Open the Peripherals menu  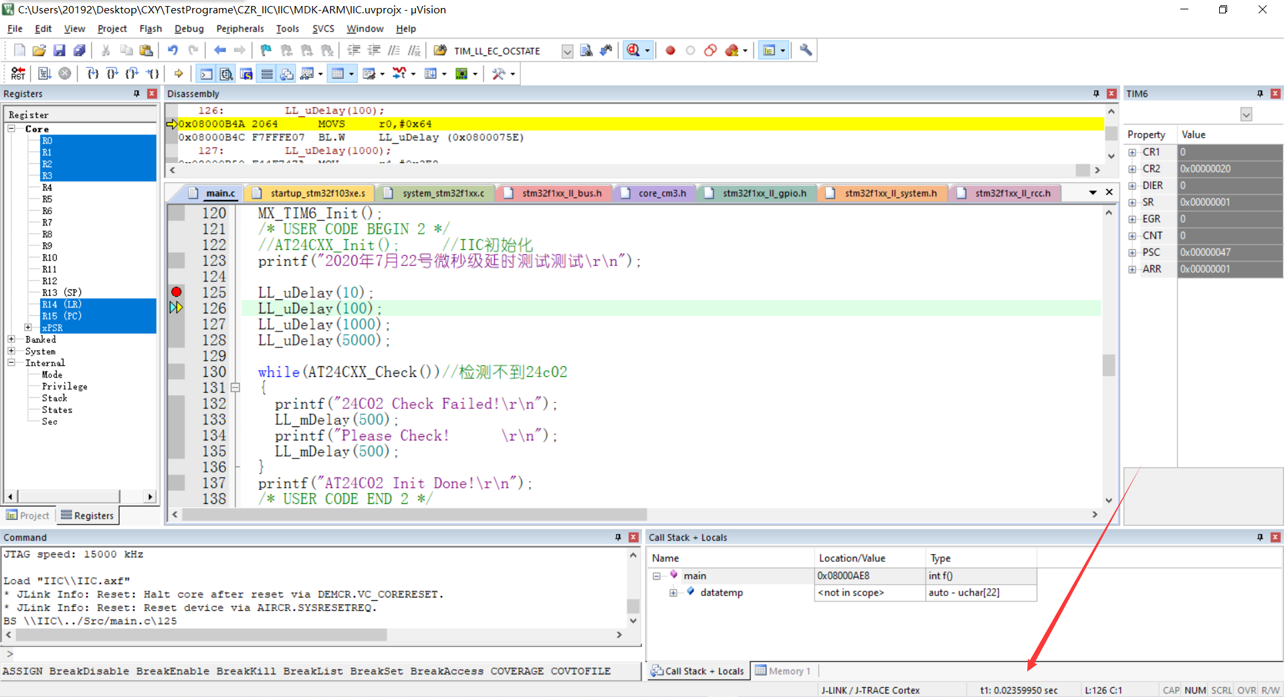(240, 29)
